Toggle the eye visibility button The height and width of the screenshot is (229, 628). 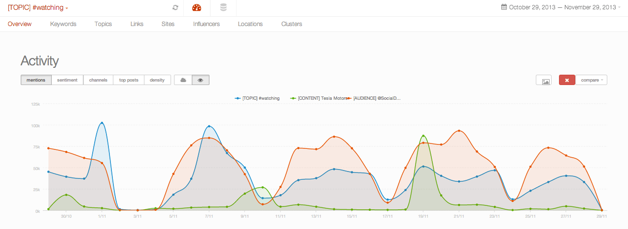[201, 80]
